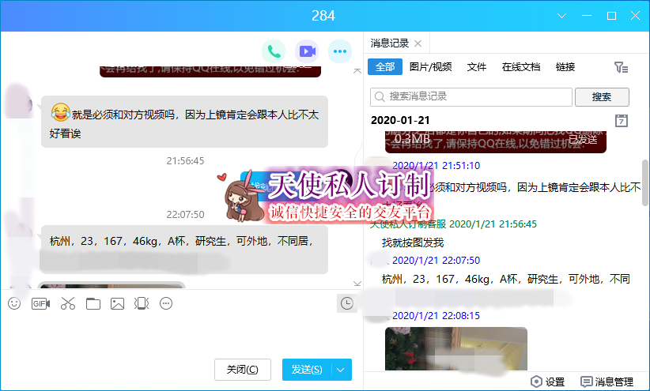Select the scissors screenshot tool
Screen dimensions: 650x391
click(x=67, y=303)
